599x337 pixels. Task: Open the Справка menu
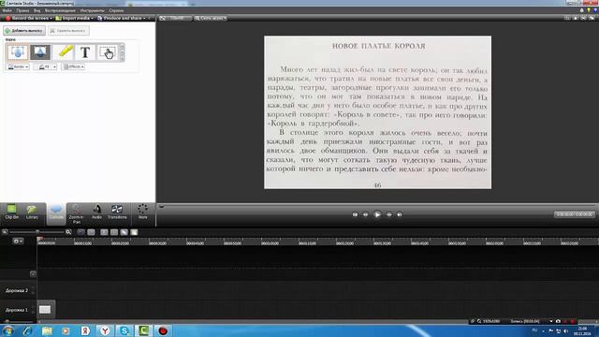(116, 10)
